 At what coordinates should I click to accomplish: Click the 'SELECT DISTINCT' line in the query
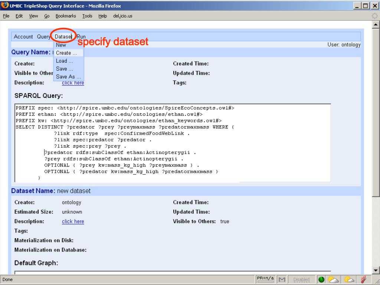coord(125,127)
